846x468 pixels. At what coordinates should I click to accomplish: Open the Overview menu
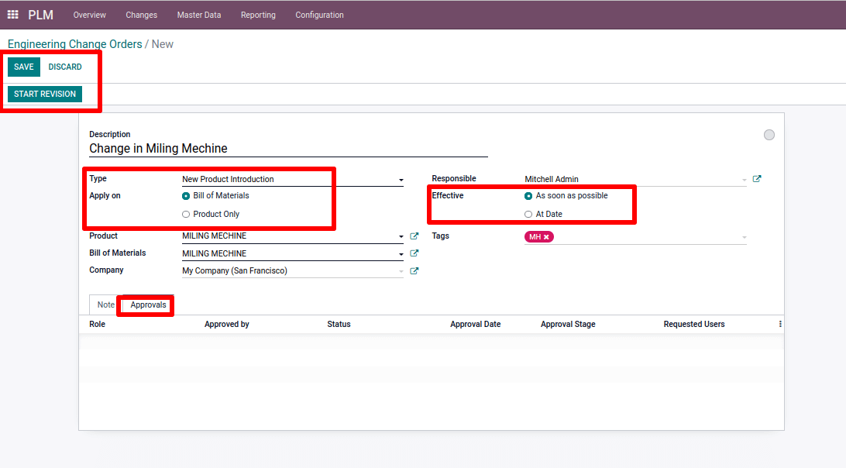pos(90,15)
